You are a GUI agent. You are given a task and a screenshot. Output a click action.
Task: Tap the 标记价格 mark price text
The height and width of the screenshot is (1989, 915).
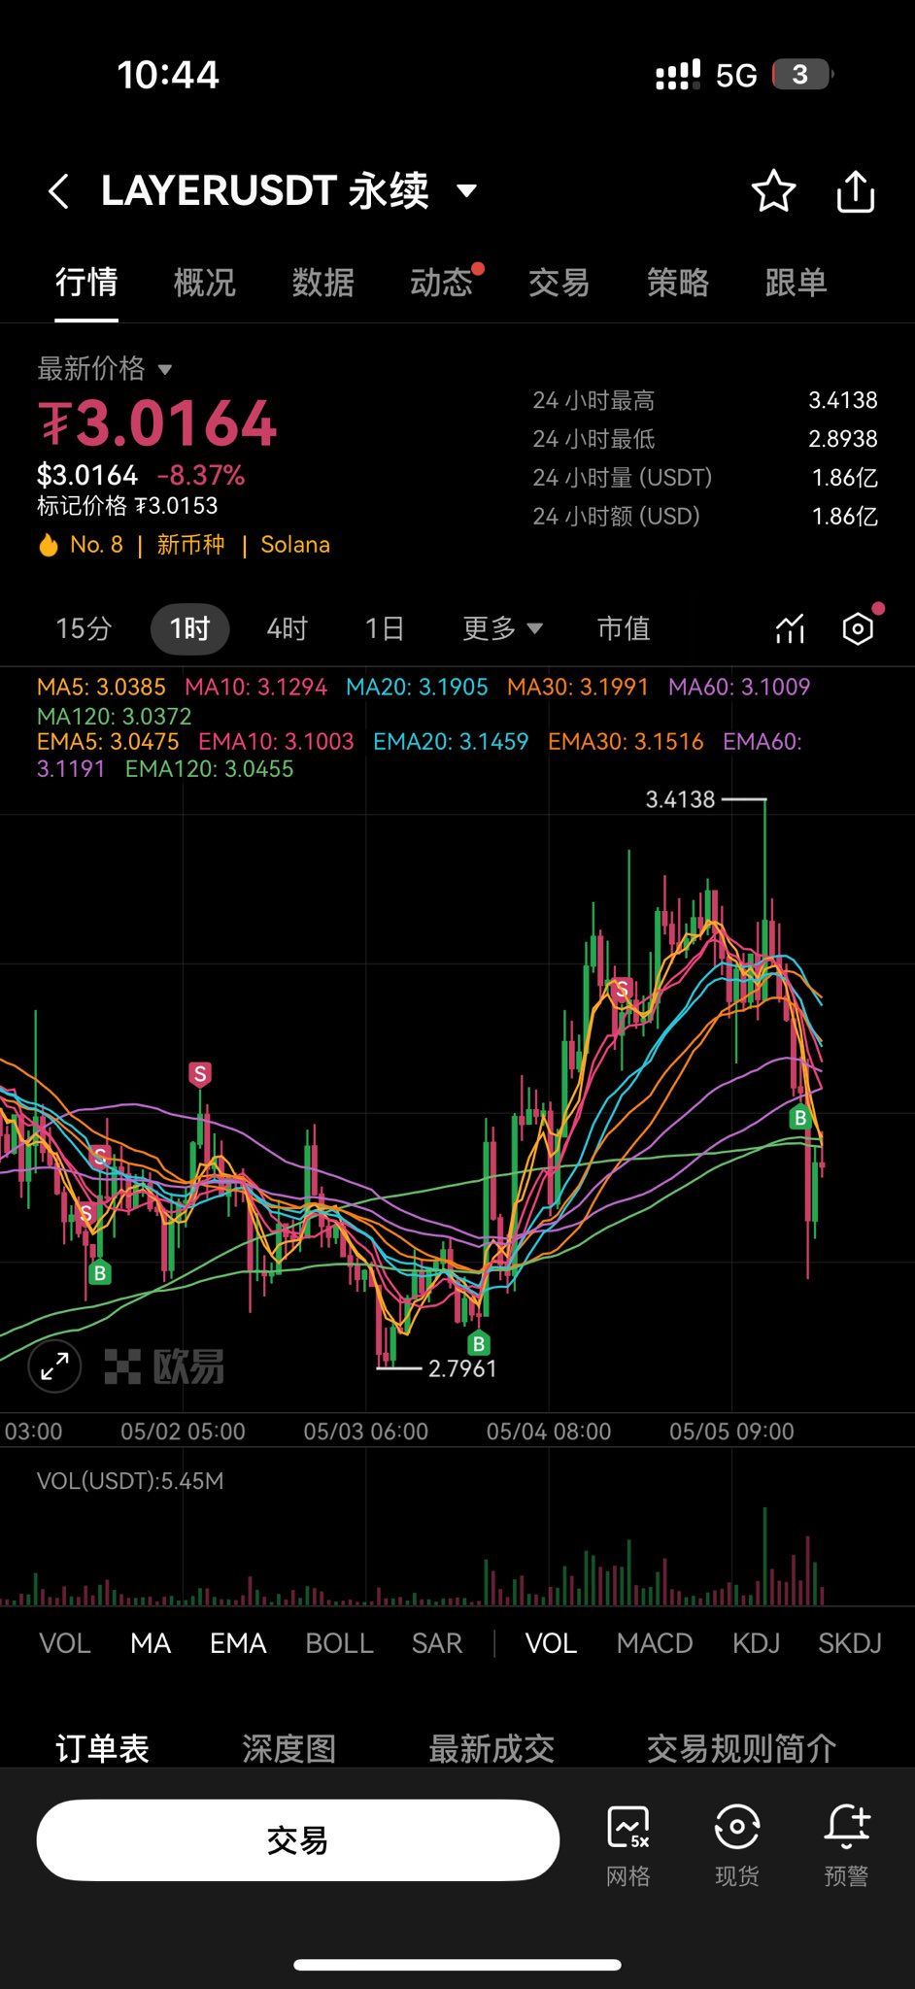[x=127, y=506]
